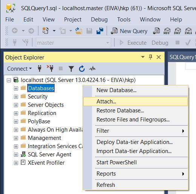Close the Object Explorer panel
This screenshot has width=196, height=194.
pyautogui.click(x=159, y=57)
